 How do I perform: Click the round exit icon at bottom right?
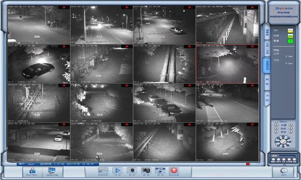(x=284, y=170)
